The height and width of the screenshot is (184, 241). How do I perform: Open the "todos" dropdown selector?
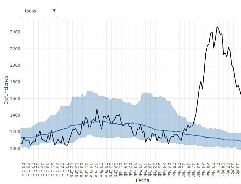(x=39, y=11)
